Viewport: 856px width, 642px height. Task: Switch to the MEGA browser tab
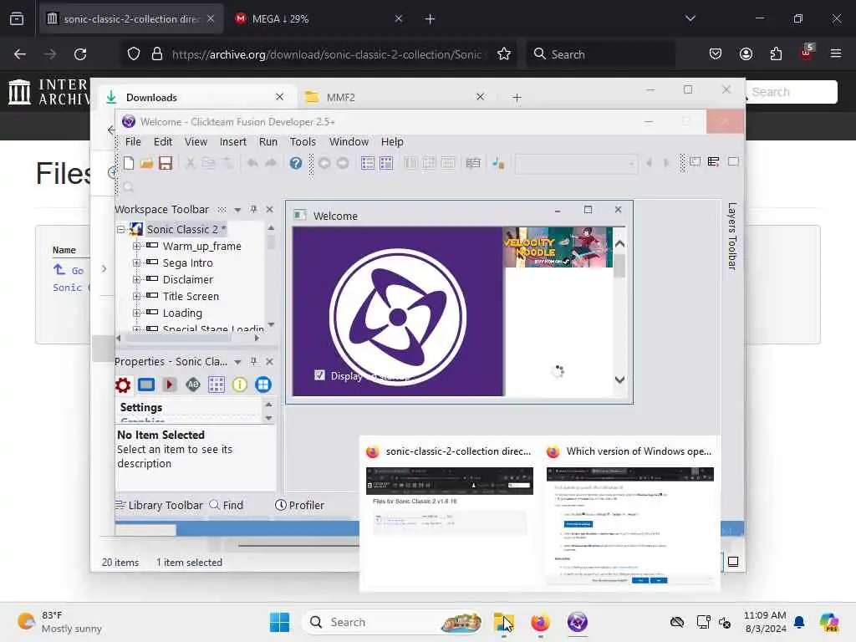319,18
